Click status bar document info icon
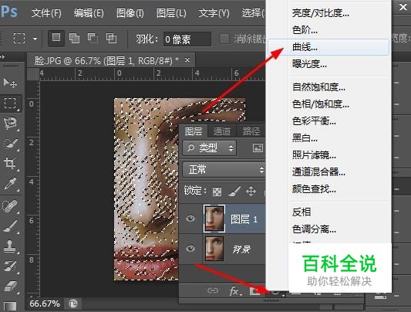This screenshot has width=411, height=312. point(72,304)
